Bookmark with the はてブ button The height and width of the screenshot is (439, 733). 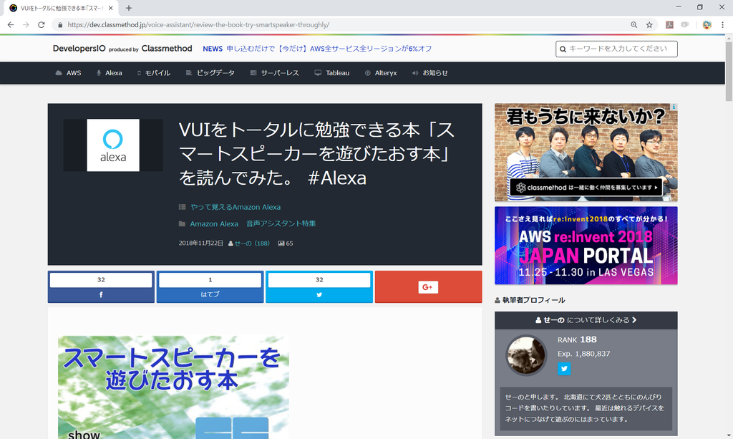(x=210, y=294)
